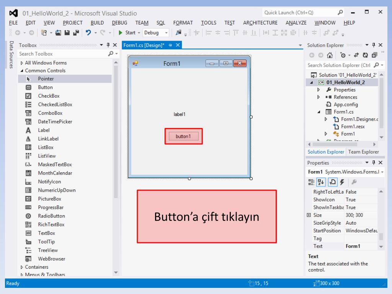Click Solution Explorer Home icon
The image size is (392, 294).
(x=330, y=55)
